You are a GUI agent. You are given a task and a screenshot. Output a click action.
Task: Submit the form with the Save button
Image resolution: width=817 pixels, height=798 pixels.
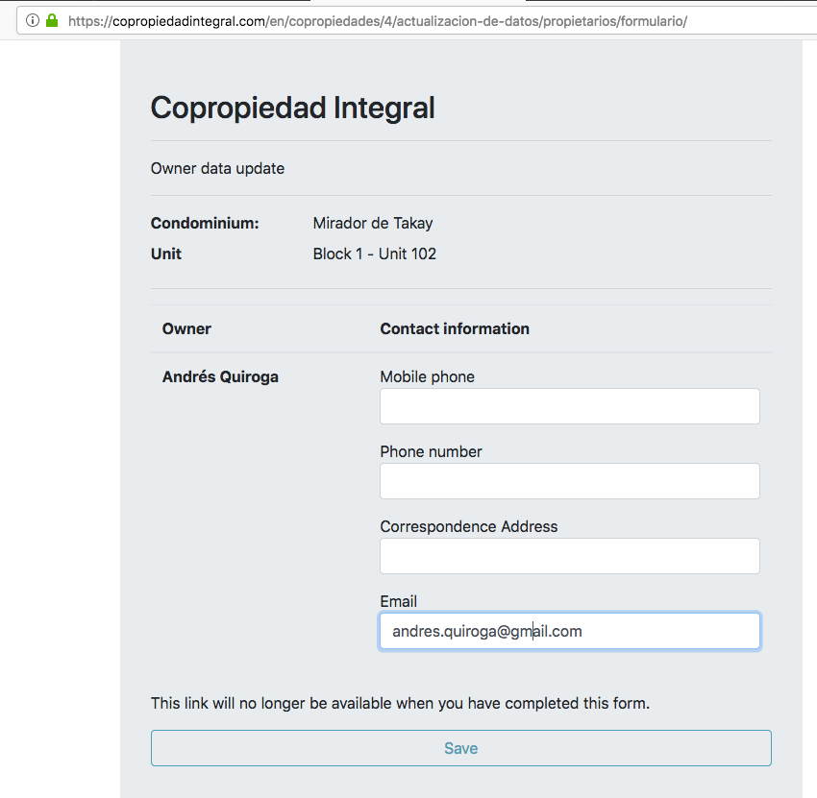pyautogui.click(x=461, y=748)
